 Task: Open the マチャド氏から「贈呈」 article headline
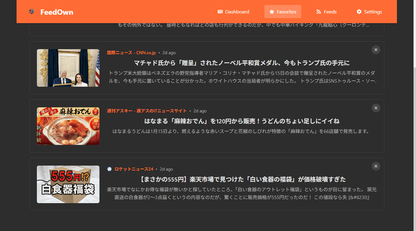(x=242, y=63)
